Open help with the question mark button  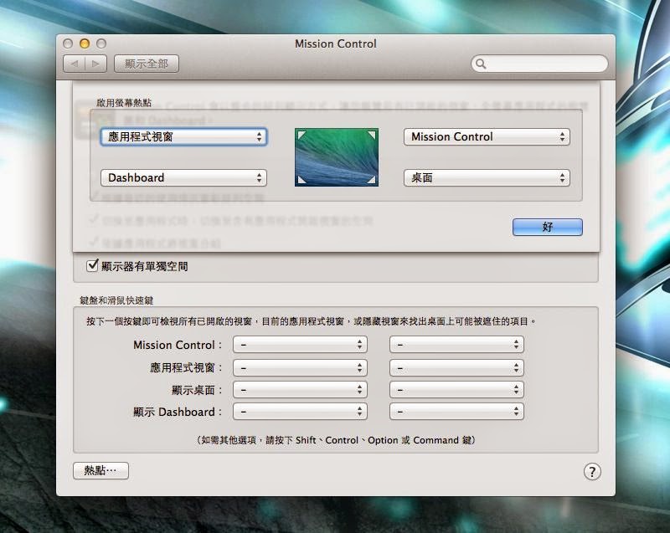592,472
